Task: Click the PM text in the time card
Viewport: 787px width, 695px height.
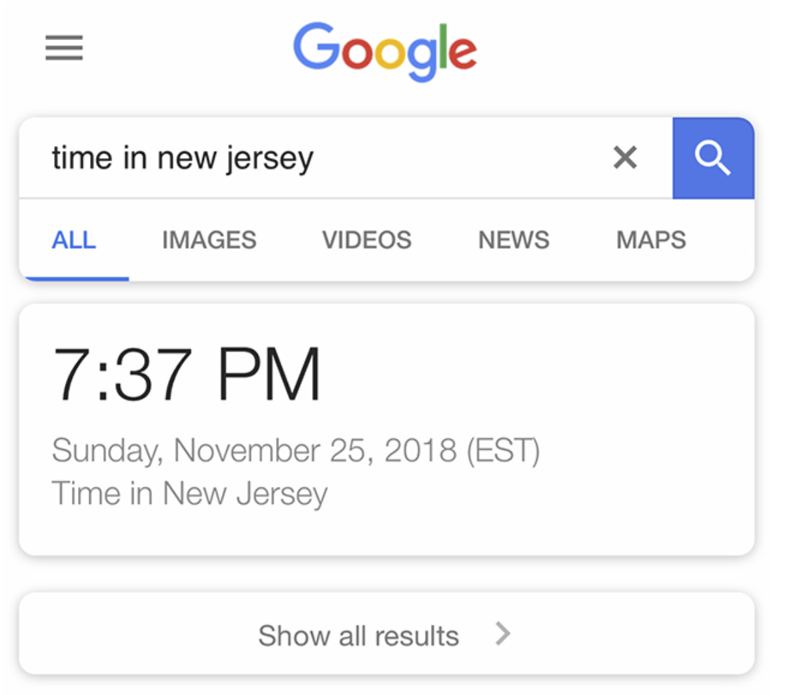Action: coord(269,374)
